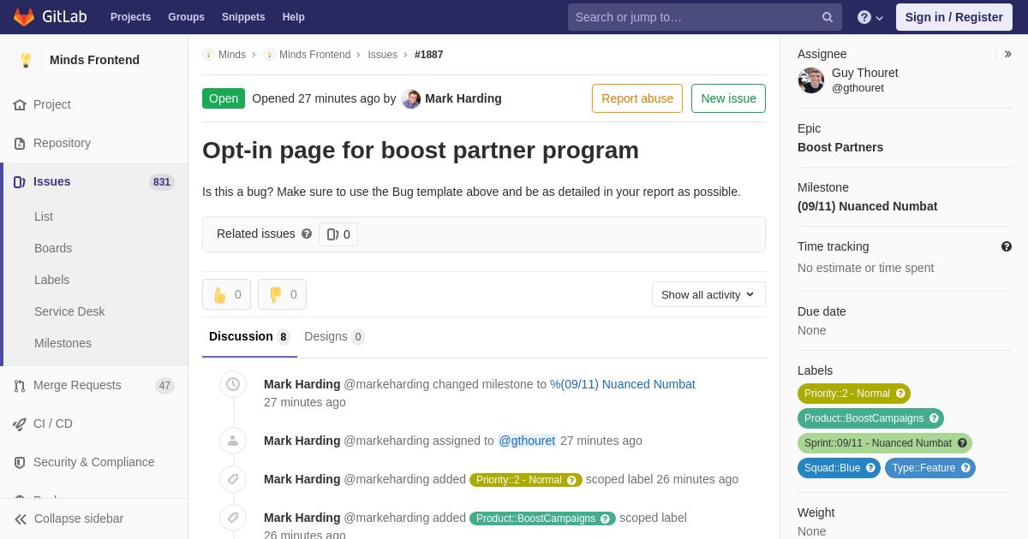Click the Collapse sidebar double-chevron icon

(21, 518)
